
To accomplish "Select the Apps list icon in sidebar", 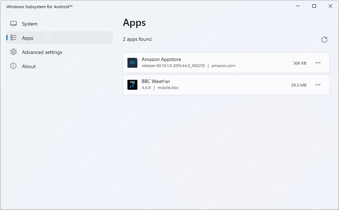I will coord(13,38).
